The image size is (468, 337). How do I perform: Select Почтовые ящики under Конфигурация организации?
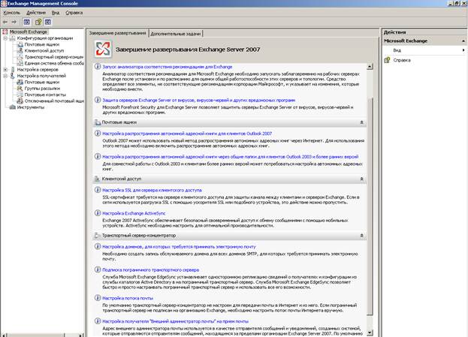42,44
